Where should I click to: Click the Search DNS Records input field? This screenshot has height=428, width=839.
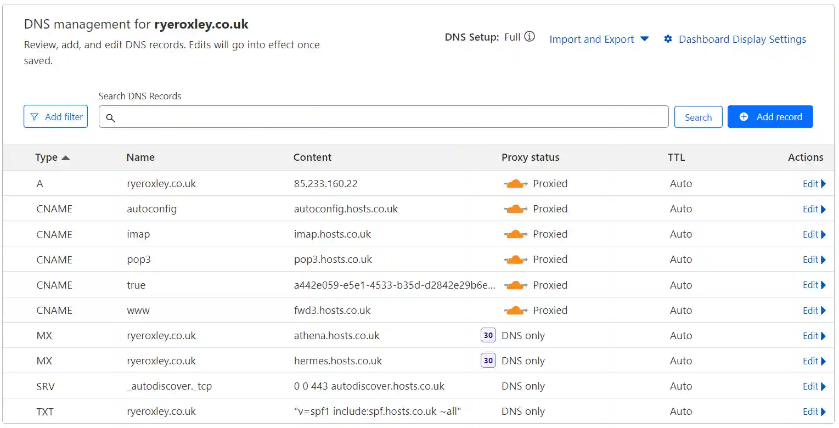(383, 116)
